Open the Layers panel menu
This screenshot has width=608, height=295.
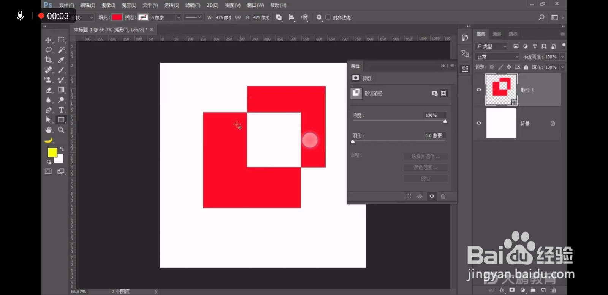(562, 34)
